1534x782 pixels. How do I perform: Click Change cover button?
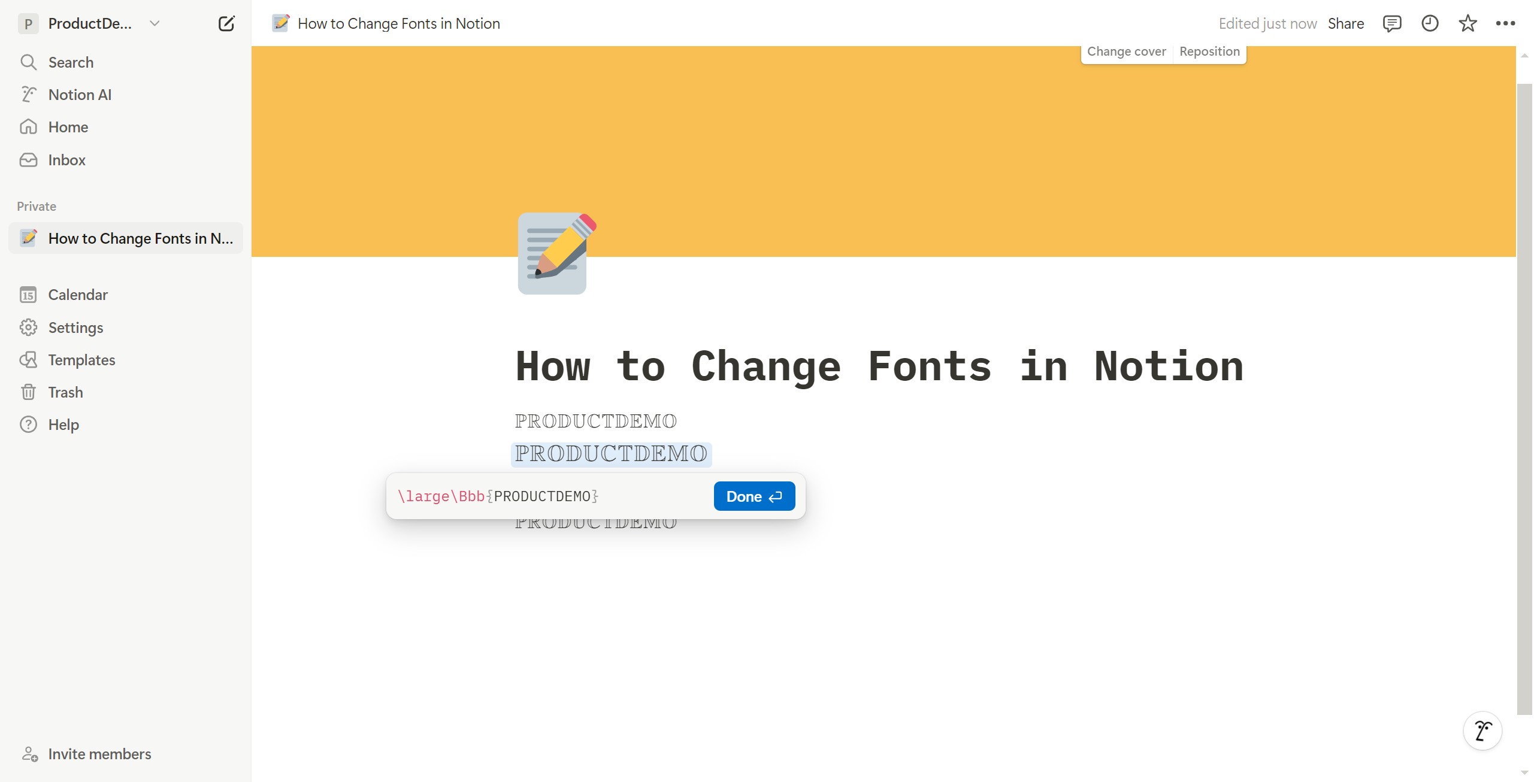1126,51
